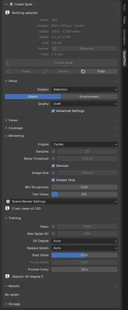The image size is (128, 310).
Task: Click info icon next to Objects: SH degree 3
Action: tap(7, 276)
